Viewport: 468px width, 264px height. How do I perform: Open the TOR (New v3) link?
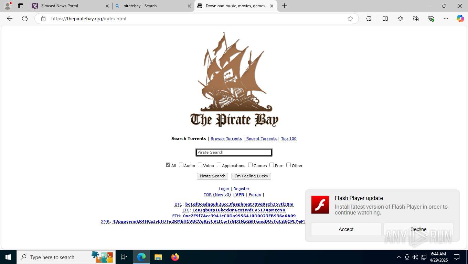(x=217, y=195)
